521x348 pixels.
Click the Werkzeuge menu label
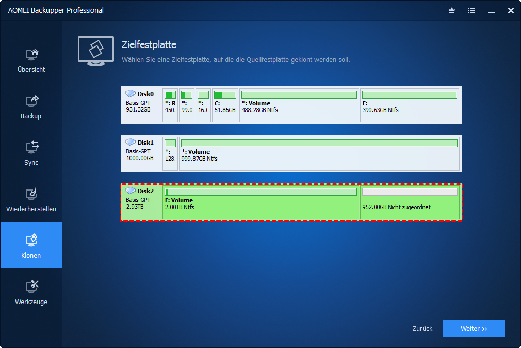pos(31,302)
